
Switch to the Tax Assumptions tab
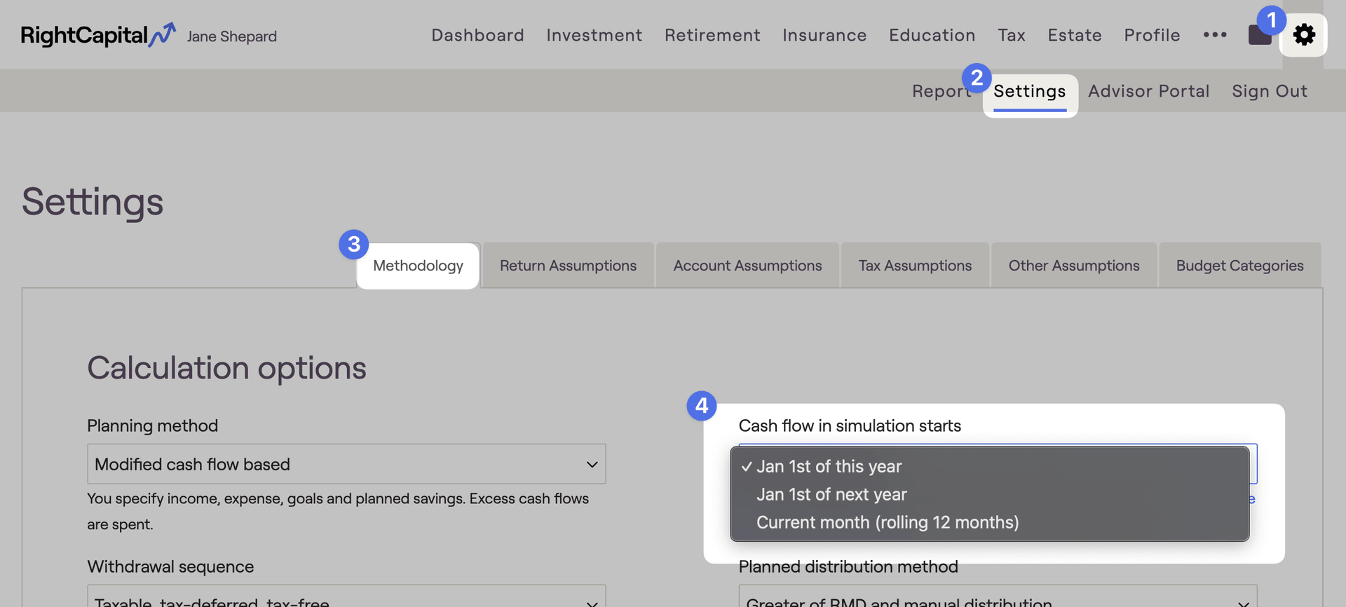point(915,266)
